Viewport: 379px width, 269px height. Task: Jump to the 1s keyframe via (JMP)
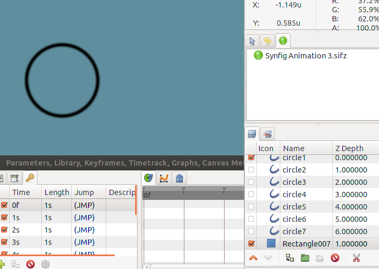(x=84, y=218)
